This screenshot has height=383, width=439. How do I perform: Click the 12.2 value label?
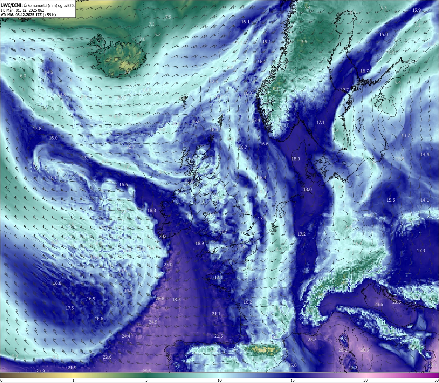[353, 368]
